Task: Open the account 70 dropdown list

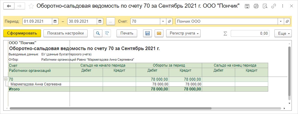Action: 163,22
